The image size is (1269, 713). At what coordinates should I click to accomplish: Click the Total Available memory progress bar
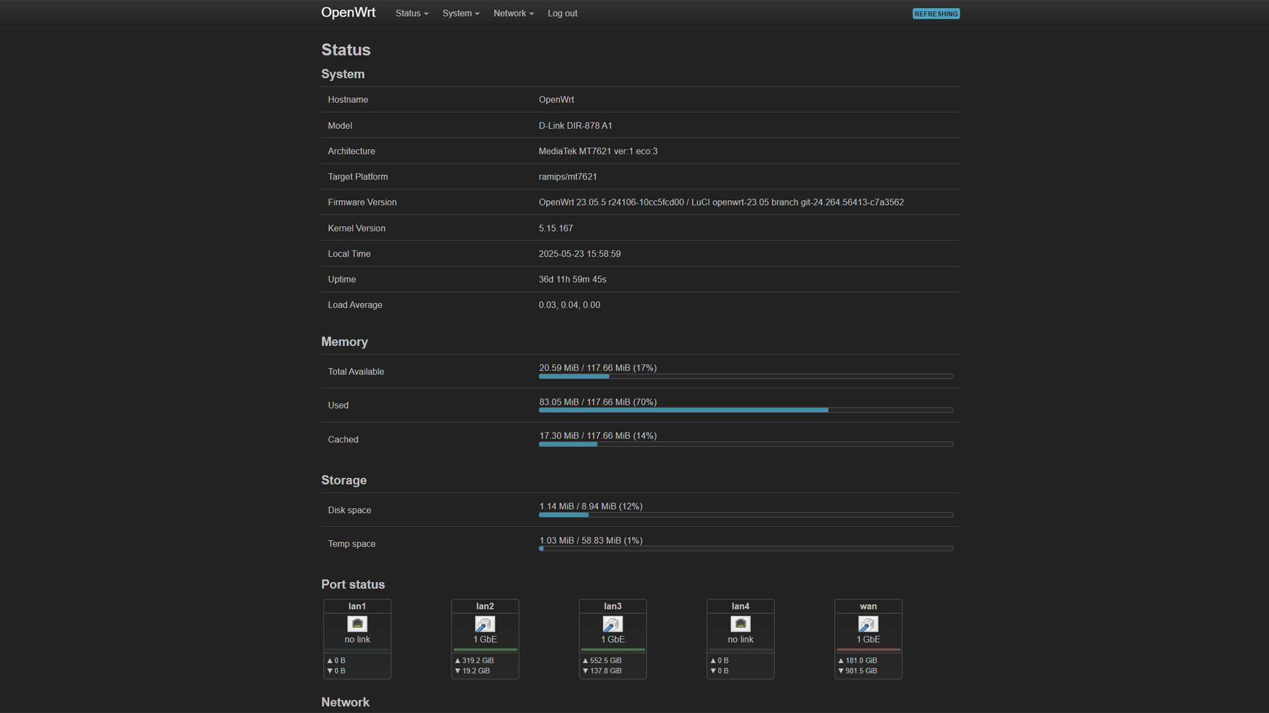click(746, 376)
